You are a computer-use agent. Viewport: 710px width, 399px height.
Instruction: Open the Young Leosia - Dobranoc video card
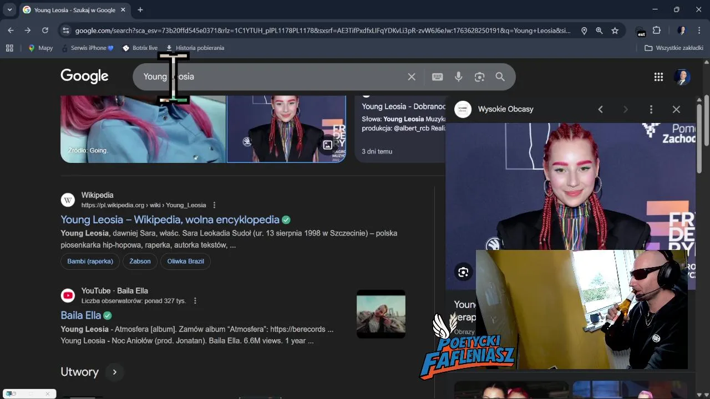coord(400,129)
